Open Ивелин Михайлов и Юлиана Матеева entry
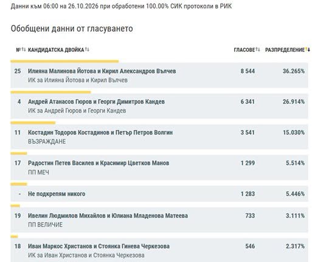The height and width of the screenshot is (262, 312). pos(159,220)
